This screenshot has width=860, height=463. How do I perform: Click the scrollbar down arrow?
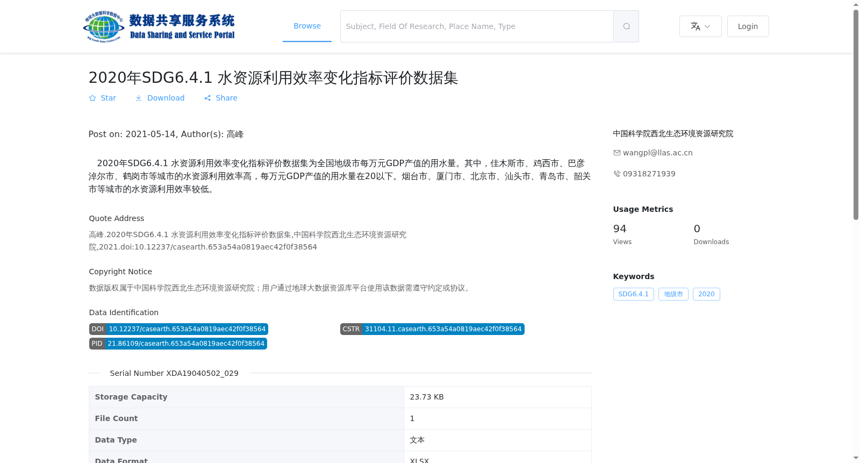tap(856, 458)
